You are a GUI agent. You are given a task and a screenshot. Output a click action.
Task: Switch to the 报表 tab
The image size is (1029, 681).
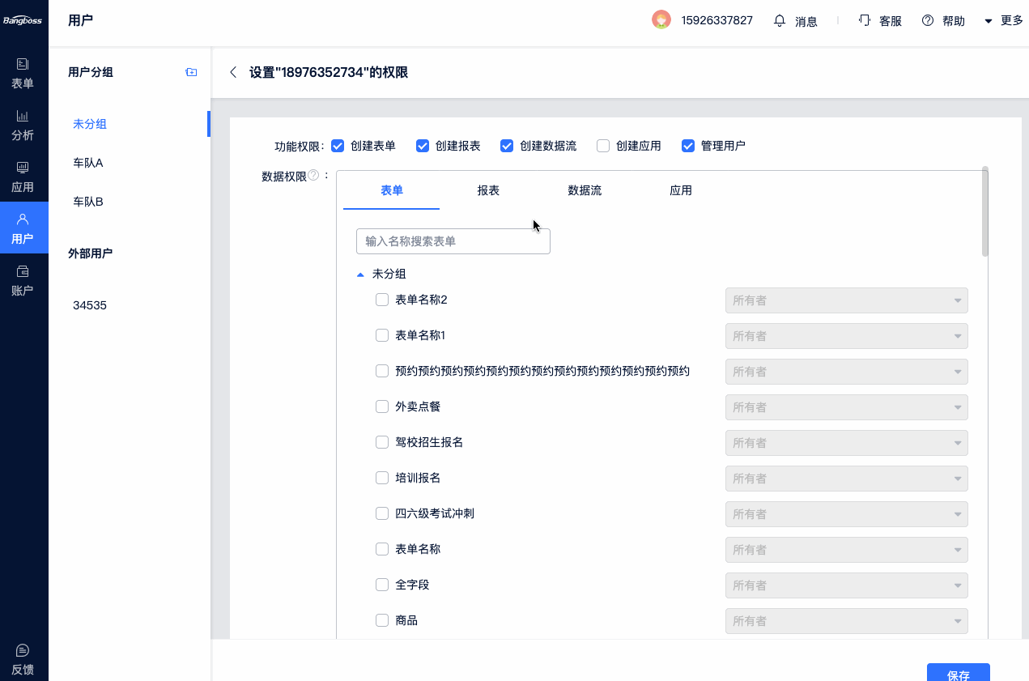[x=488, y=191]
